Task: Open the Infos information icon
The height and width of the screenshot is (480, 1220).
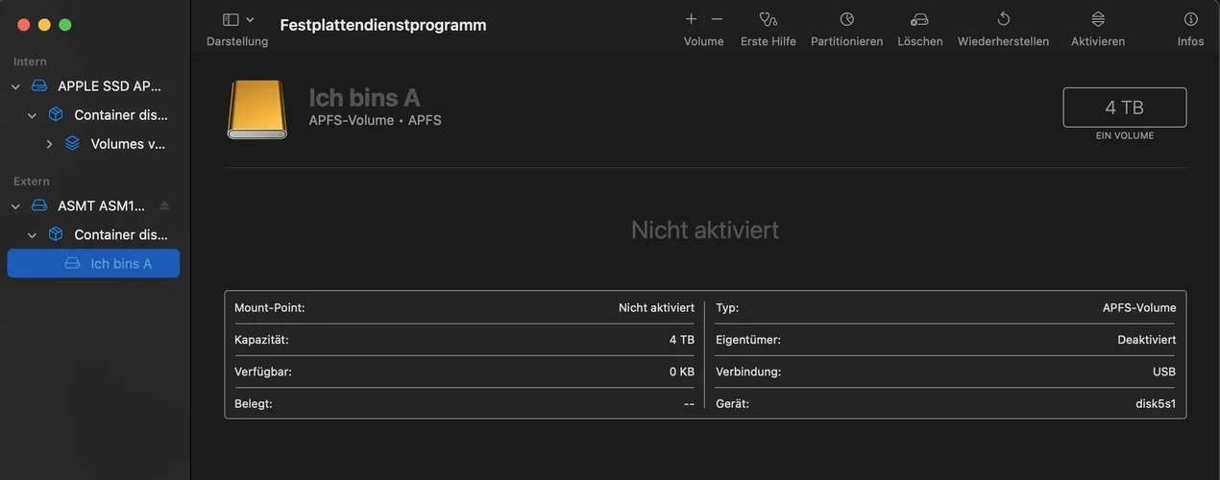Action: coord(1190,19)
